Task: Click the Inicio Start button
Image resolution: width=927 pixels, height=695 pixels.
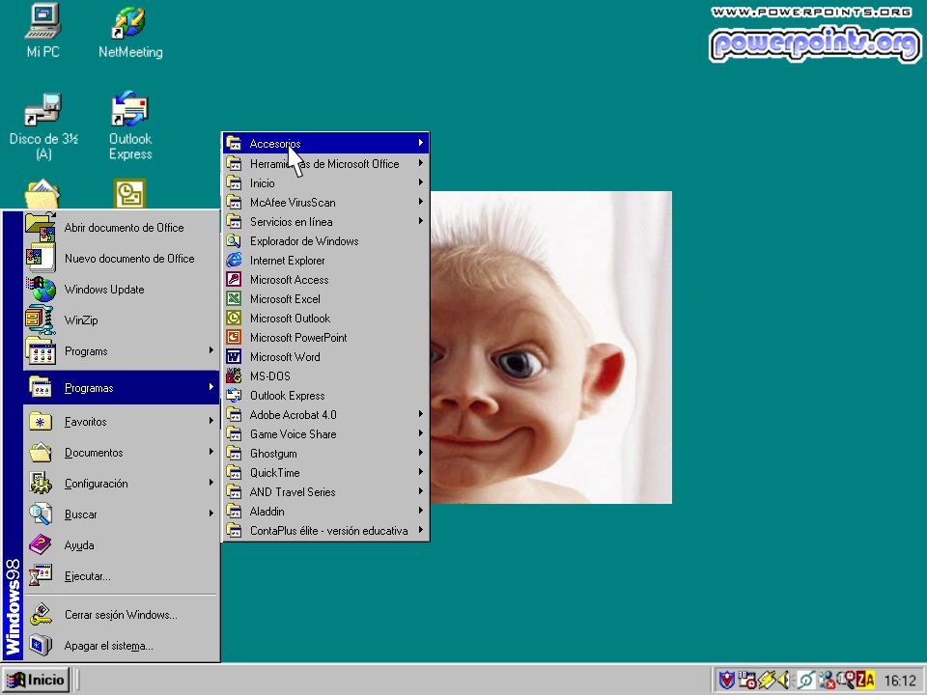Action: 36,680
